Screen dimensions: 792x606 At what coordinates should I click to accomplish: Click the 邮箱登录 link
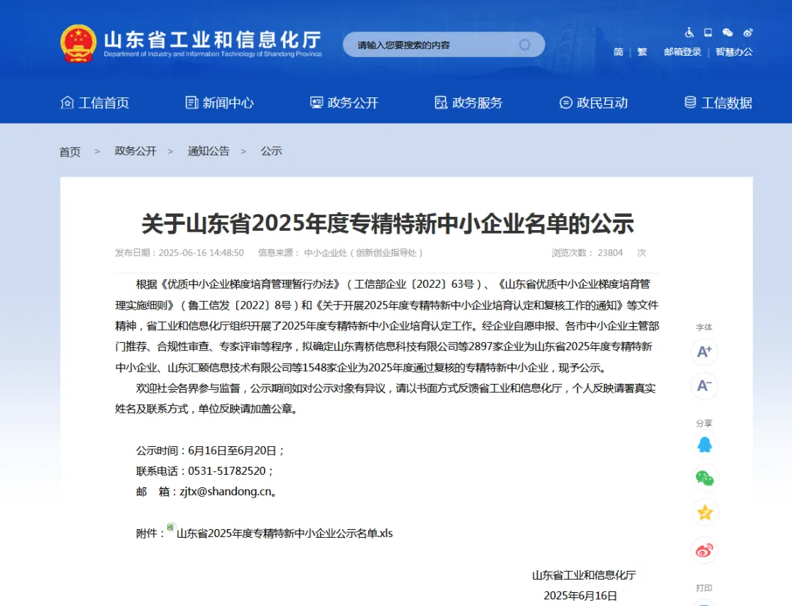[683, 52]
